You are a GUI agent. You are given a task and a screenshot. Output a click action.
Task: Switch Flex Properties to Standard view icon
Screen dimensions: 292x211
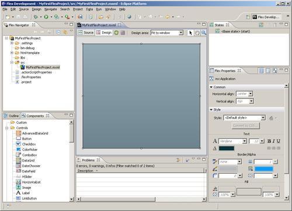pyautogui.click(x=261, y=71)
